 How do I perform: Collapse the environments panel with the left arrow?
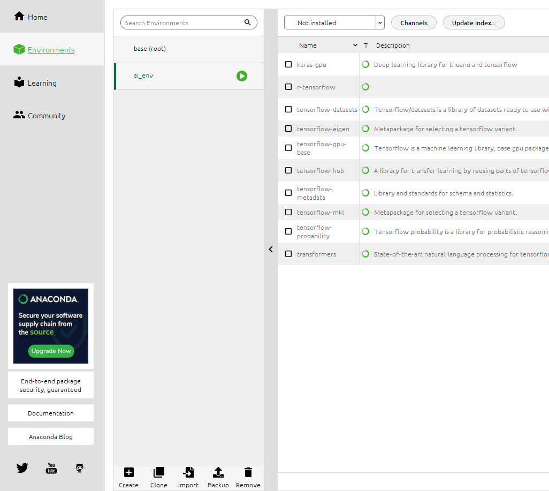click(x=271, y=249)
